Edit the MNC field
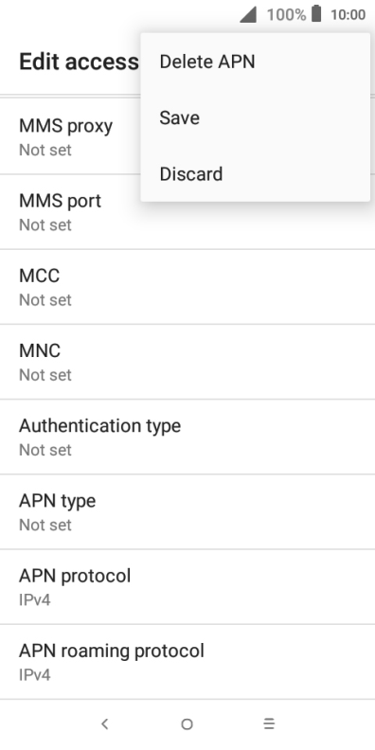The height and width of the screenshot is (750, 375). tap(187, 362)
